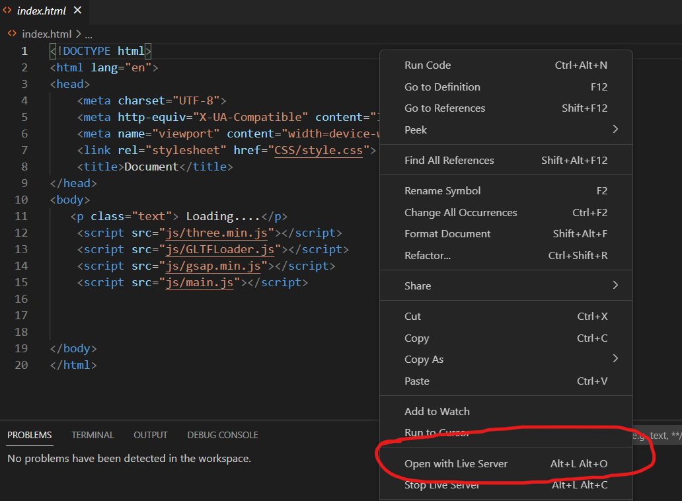Viewport: 682px width, 501px height.
Task: Click the "X-UA-Compatible" value on line 5
Action: click(x=250, y=118)
